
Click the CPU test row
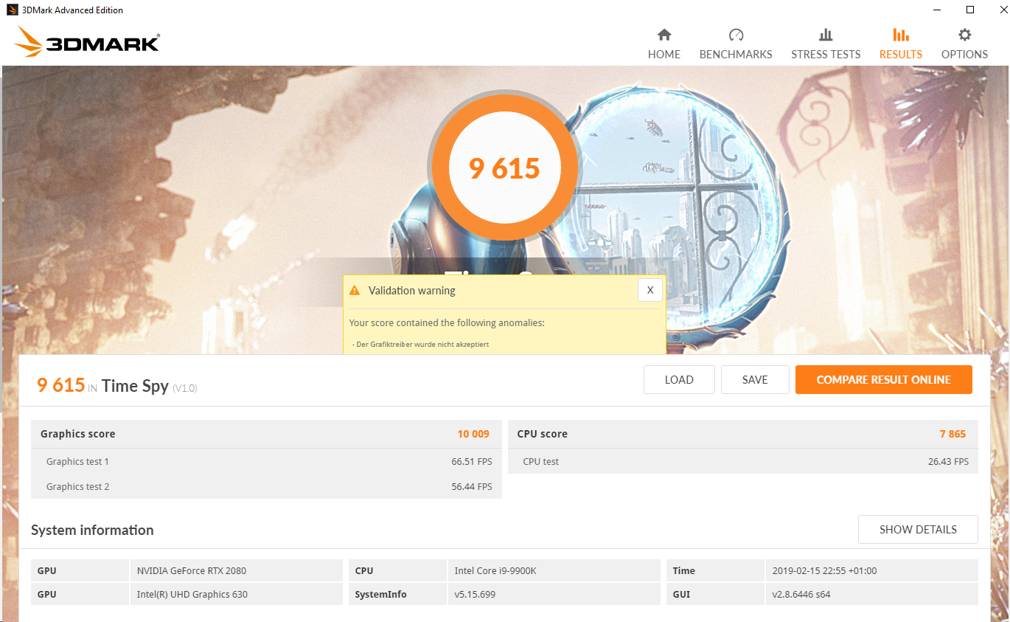click(743, 461)
